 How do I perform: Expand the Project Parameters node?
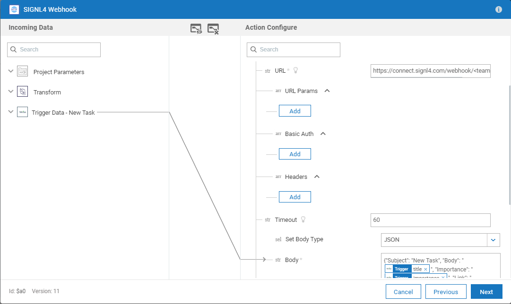(11, 71)
